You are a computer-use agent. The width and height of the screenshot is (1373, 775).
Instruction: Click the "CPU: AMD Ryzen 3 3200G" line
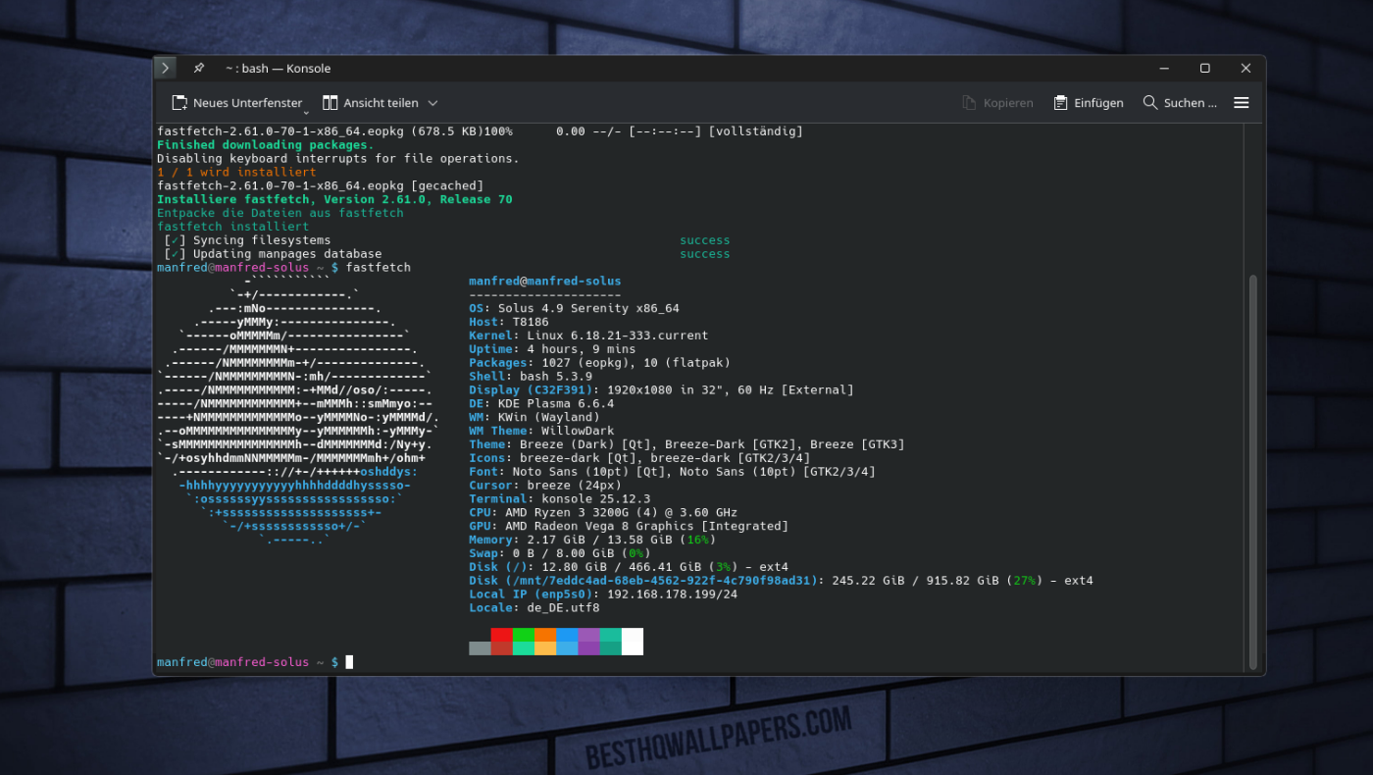point(603,513)
